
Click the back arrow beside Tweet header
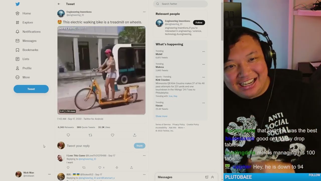(59, 4)
